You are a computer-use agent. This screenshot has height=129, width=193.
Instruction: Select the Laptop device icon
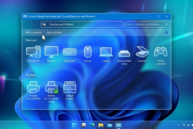pos(106,52)
